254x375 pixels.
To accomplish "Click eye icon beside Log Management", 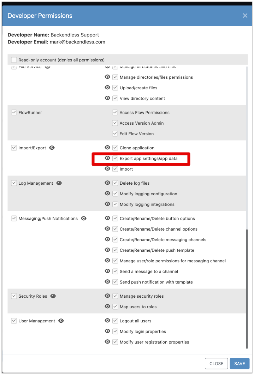I will [x=59, y=183].
